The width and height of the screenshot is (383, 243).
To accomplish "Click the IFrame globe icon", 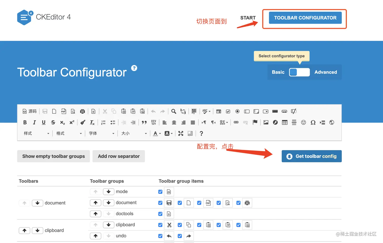I will (332, 123).
